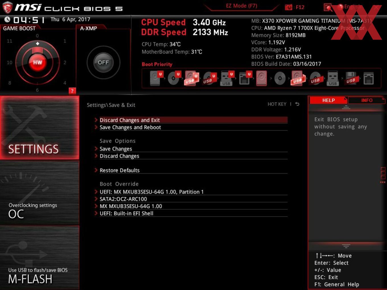Click chevron beside Discard Changes row
Image resolution: width=387 pixels, height=290 pixels.
point(96,156)
